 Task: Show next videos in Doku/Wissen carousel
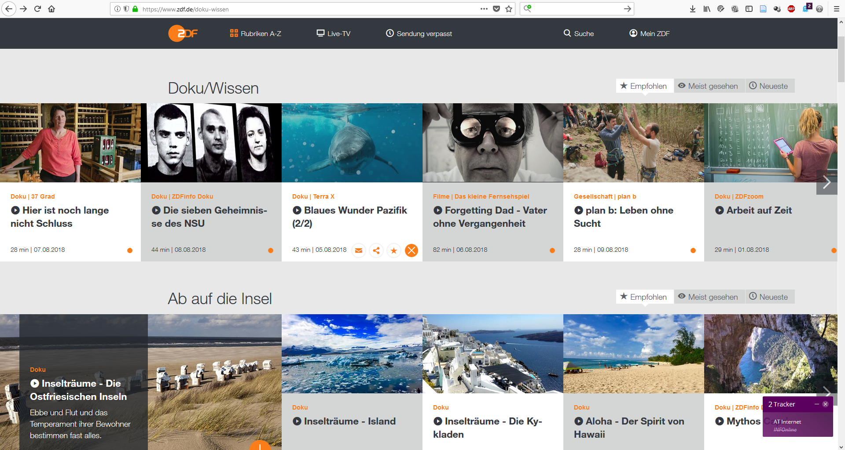pos(827,182)
